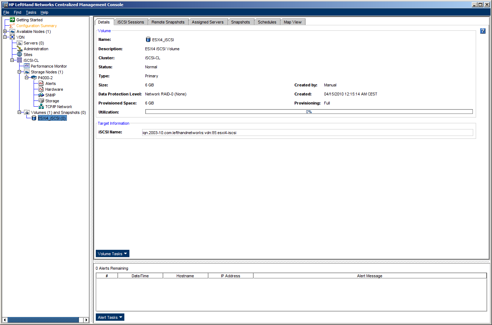The height and width of the screenshot is (325, 492).
Task: Click the Alerts icon under P4000-2
Action: [x=41, y=84]
